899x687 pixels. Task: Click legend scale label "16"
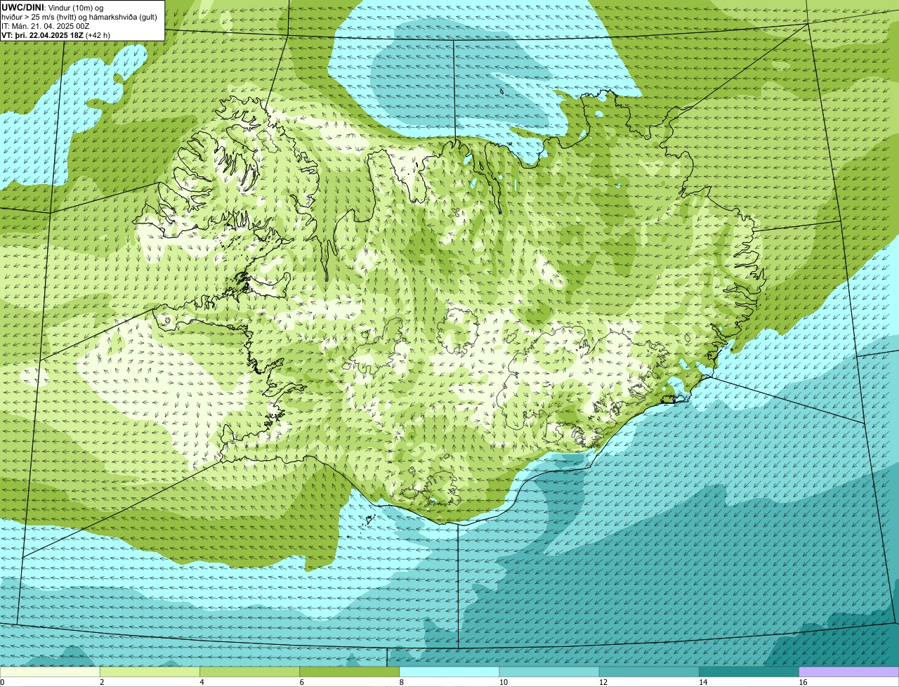(x=803, y=682)
